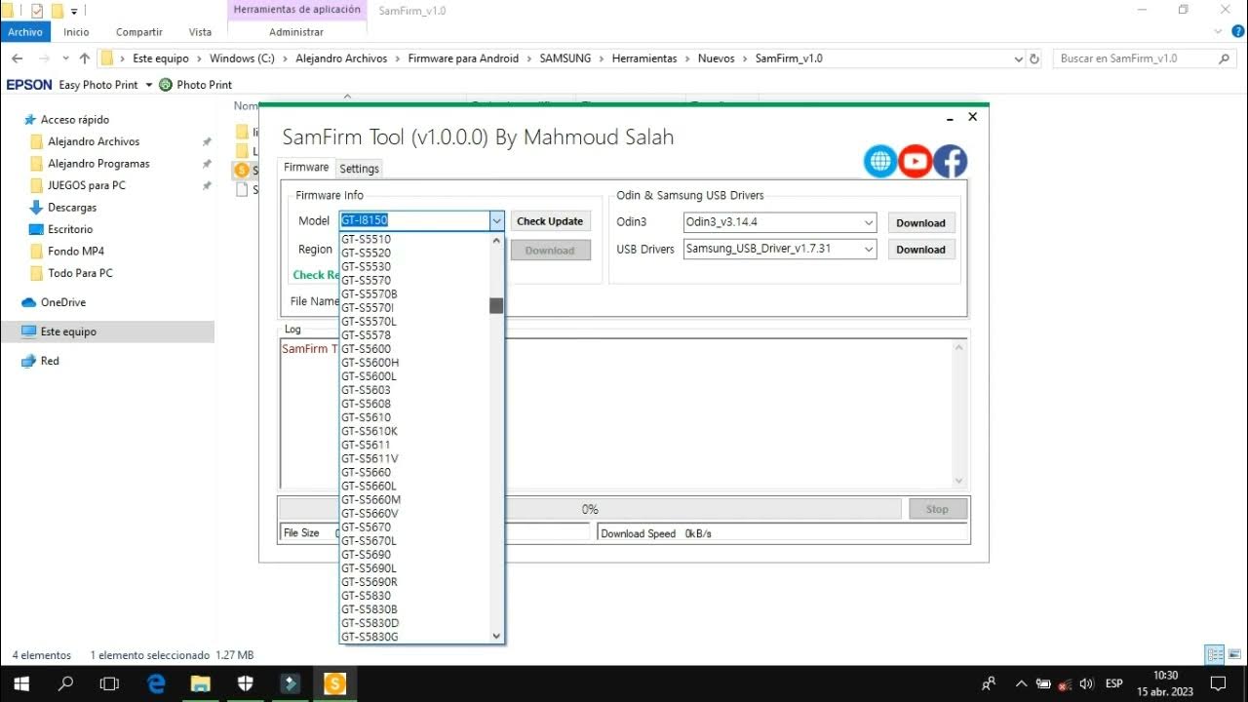This screenshot has height=702, width=1248.
Task: Open the USB Drivers version dropdown
Action: click(868, 249)
